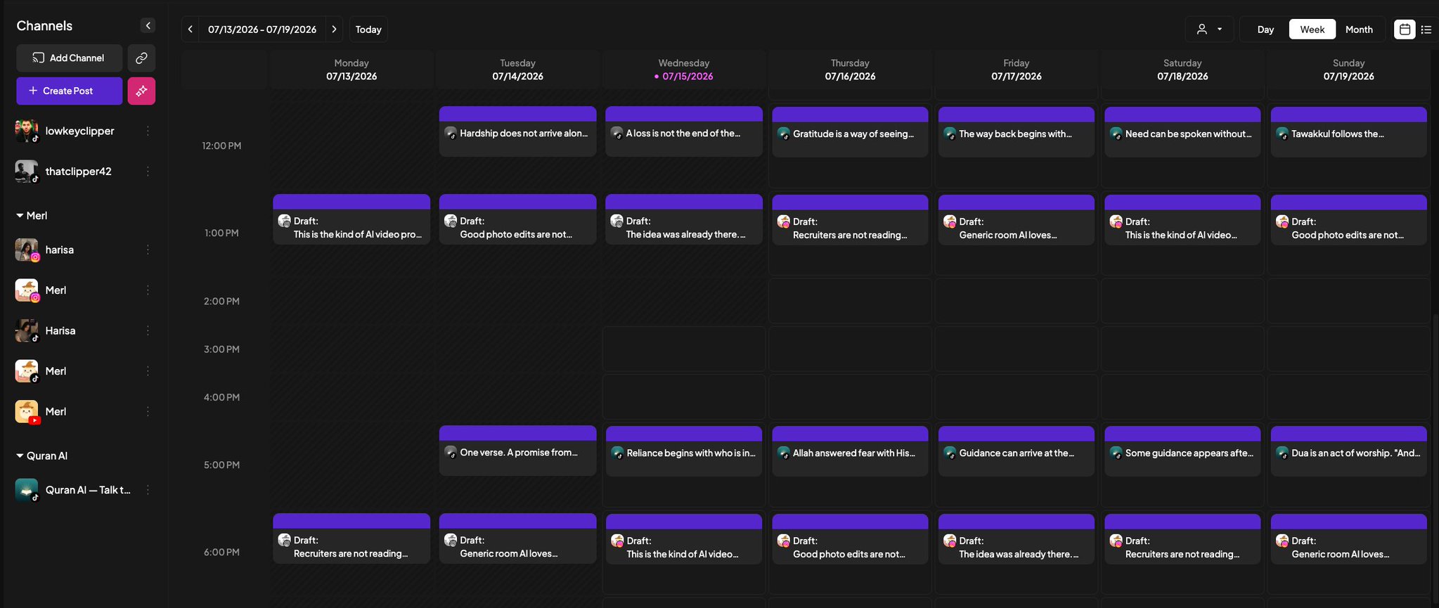Switch to Day view
Screen dimensions: 1439x608
coord(1265,30)
